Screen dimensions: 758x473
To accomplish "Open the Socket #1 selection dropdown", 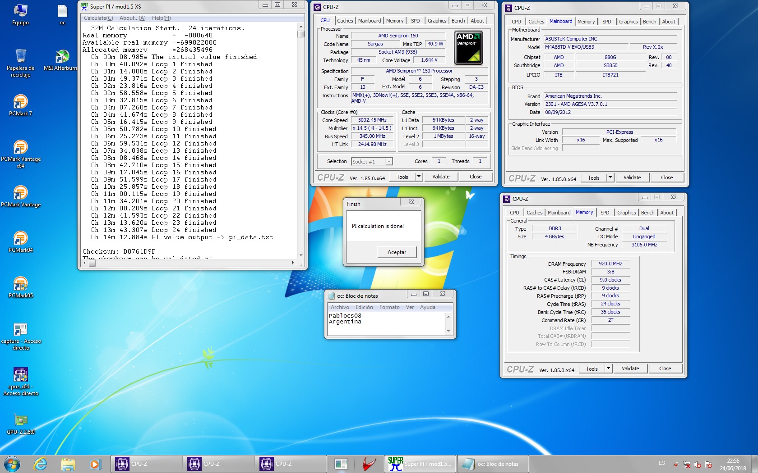I will click(372, 162).
